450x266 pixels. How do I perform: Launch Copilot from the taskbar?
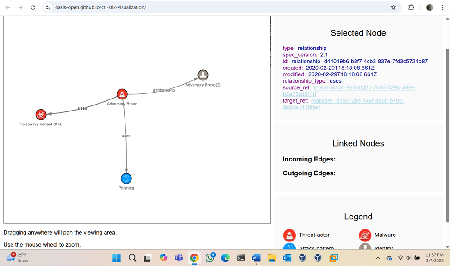[x=163, y=258]
